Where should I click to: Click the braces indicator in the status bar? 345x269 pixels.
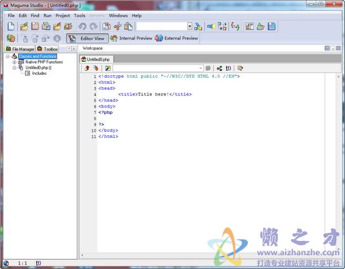point(39,263)
